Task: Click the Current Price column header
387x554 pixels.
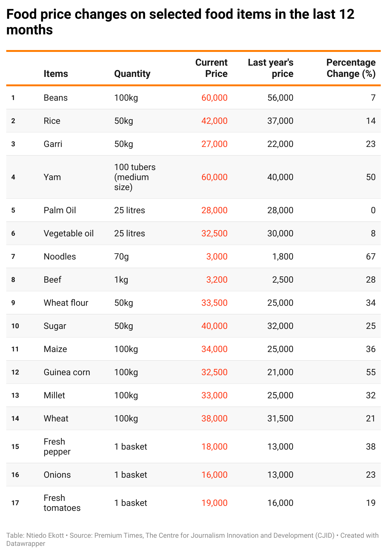Action: (211, 68)
